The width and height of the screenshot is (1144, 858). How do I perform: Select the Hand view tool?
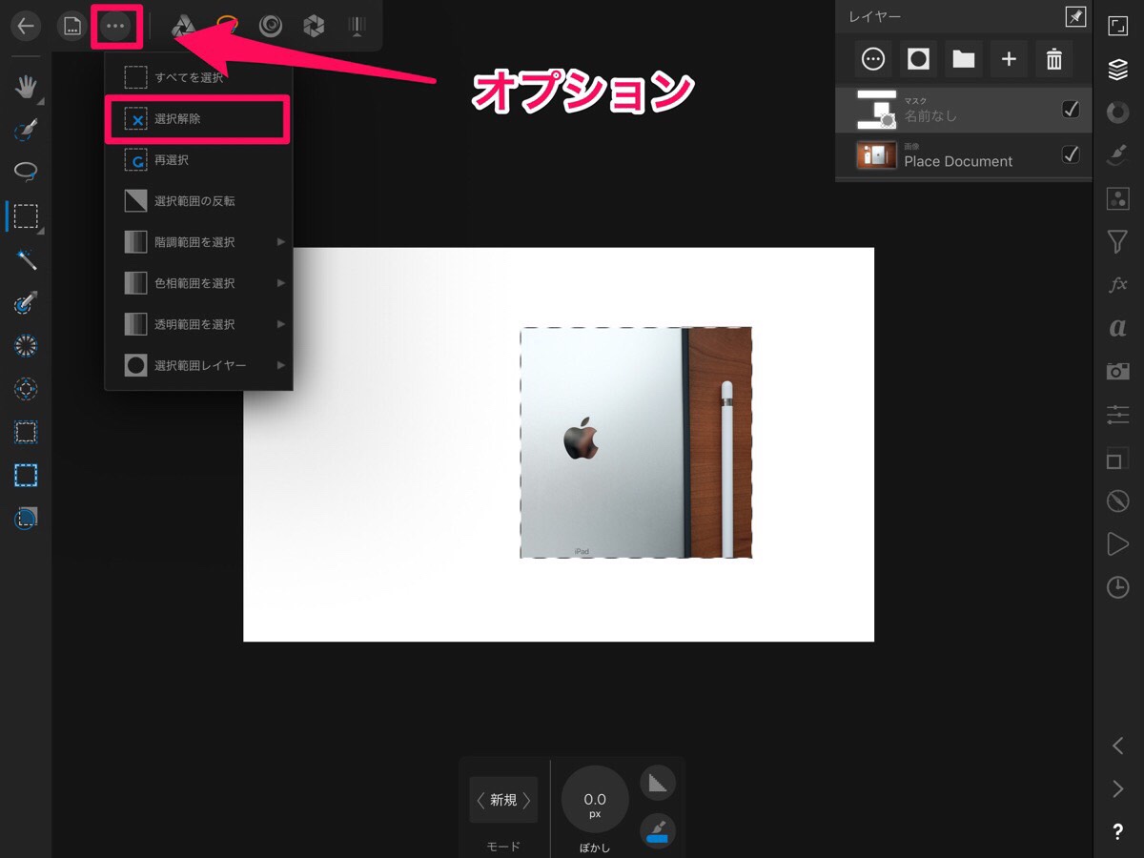pos(26,87)
